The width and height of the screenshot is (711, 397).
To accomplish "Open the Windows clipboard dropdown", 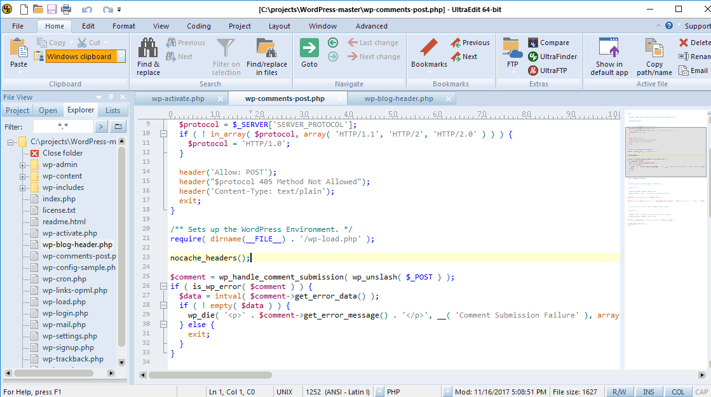I will (121, 57).
